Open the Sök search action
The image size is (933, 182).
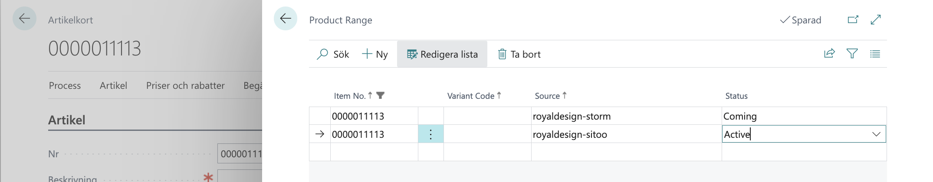click(333, 54)
